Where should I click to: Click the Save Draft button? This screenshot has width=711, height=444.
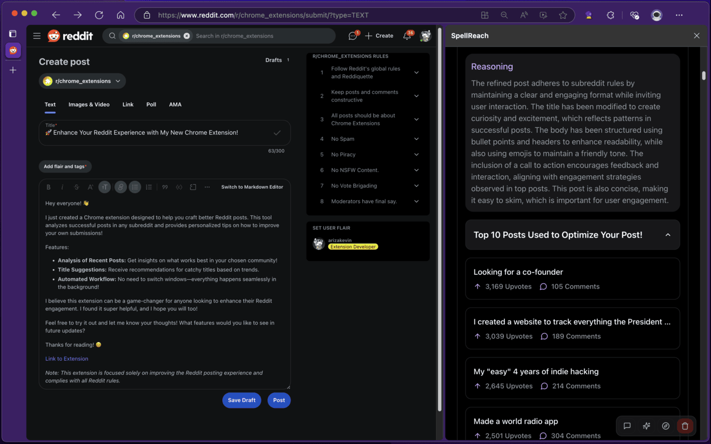pos(242,400)
